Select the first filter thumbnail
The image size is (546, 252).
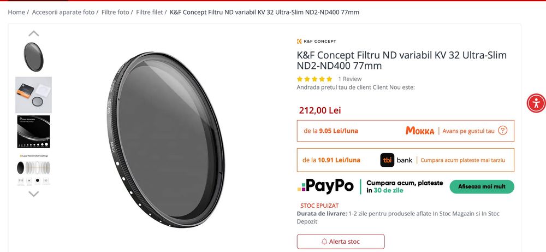(x=33, y=56)
